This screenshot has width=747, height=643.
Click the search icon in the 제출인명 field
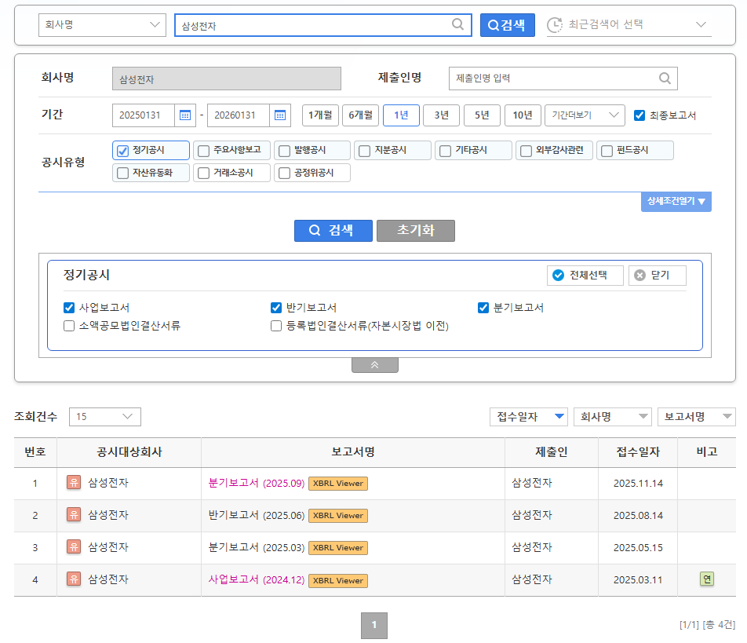(664, 79)
